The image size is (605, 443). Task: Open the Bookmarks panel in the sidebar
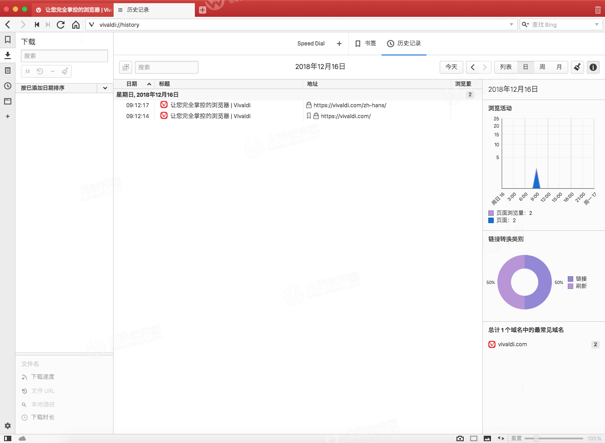[x=7, y=40]
